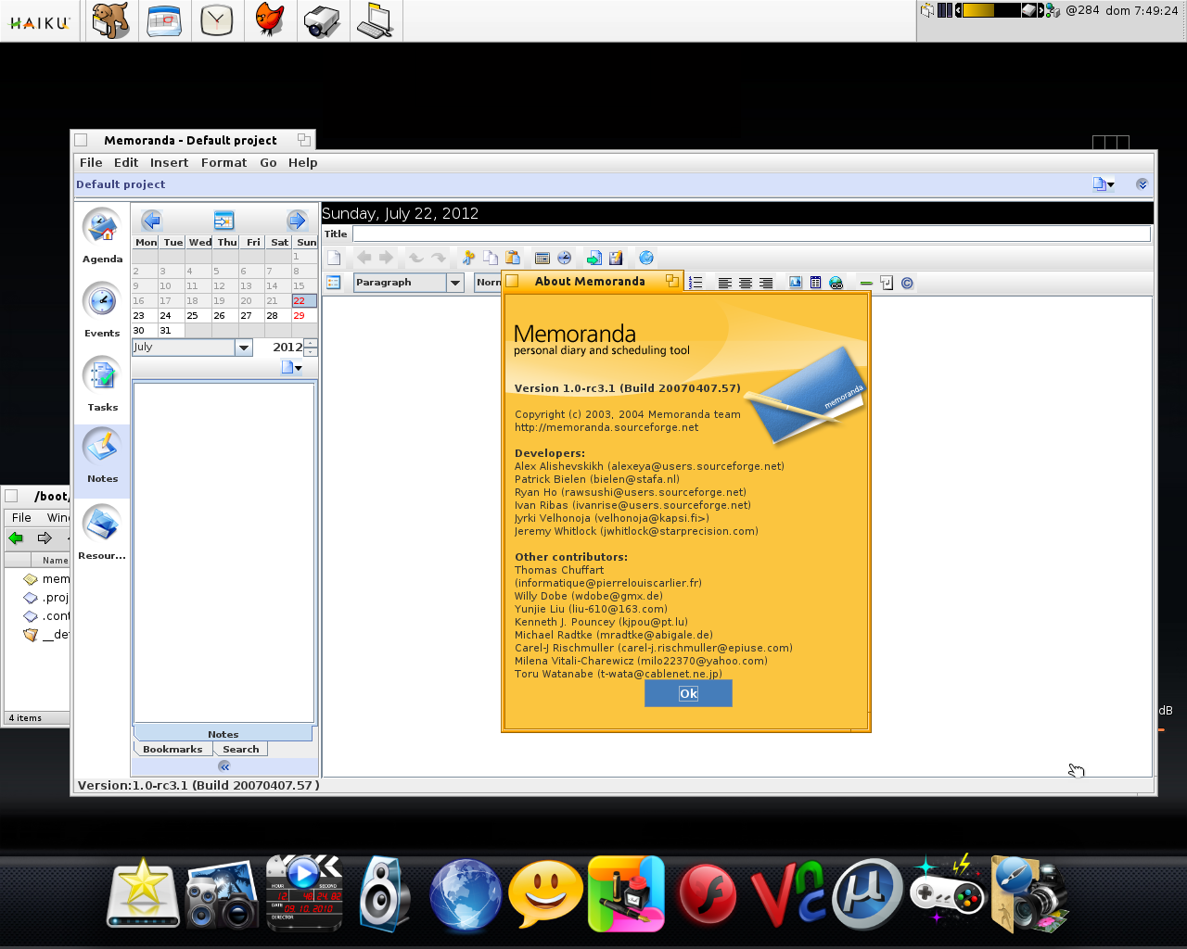Open the Help menu
1187x949 pixels.
click(x=302, y=162)
